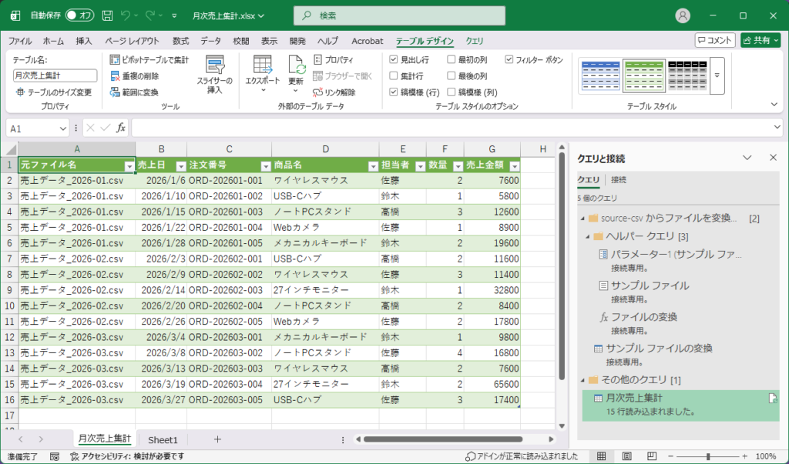This screenshot has height=464, width=789.
Task: Toggle 縞模様 (列) checkbox
Action: tap(452, 92)
